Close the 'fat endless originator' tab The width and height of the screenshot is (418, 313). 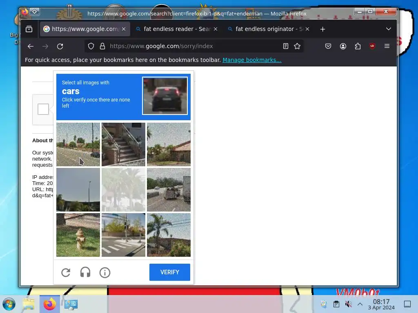tap(307, 29)
